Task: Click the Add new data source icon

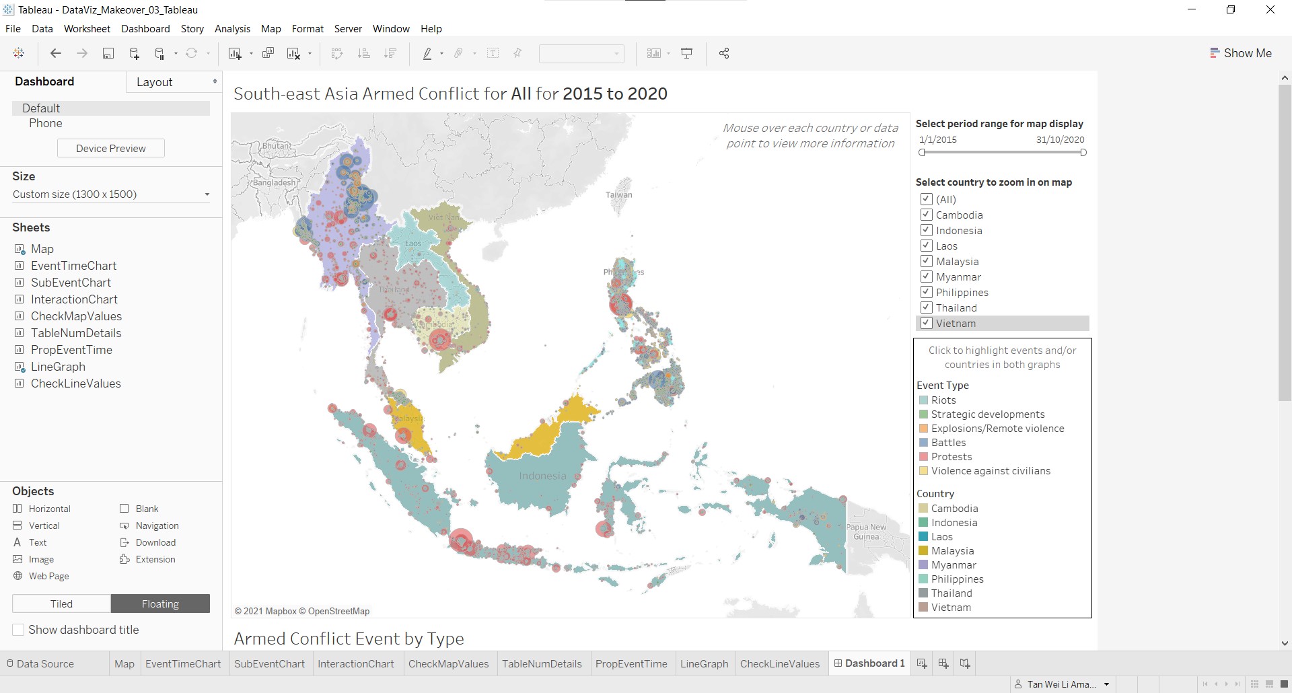Action: 134,53
